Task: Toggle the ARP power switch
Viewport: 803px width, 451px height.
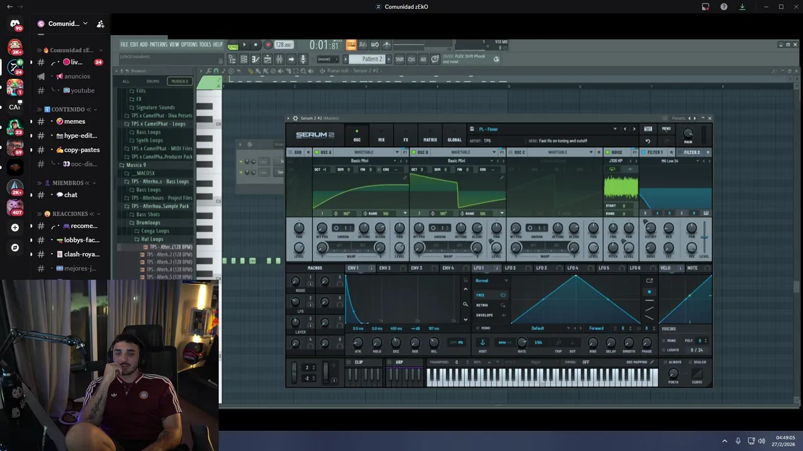Action: pyautogui.click(x=390, y=362)
